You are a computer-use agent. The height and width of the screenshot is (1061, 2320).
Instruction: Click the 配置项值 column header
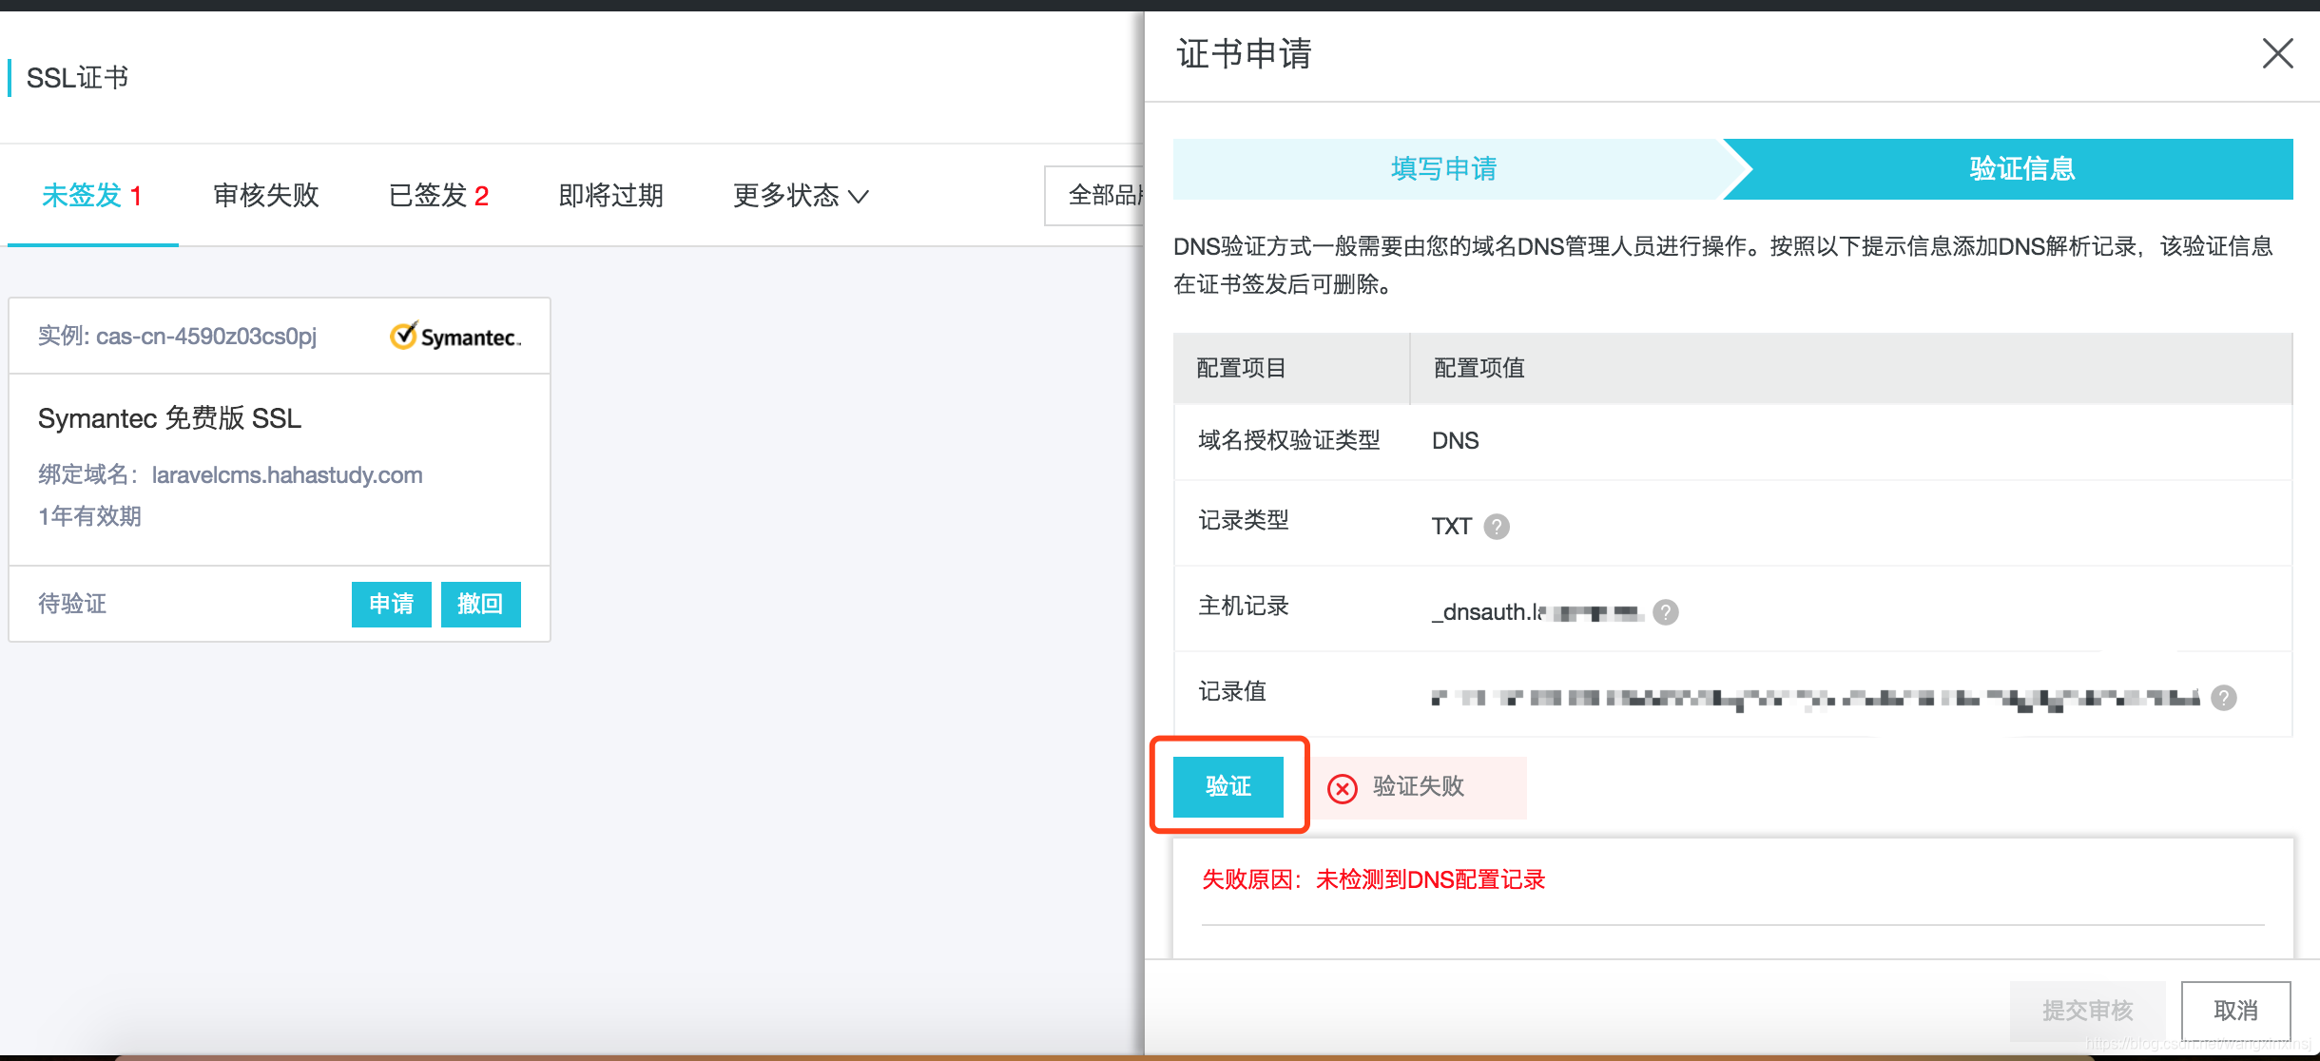tap(1479, 369)
